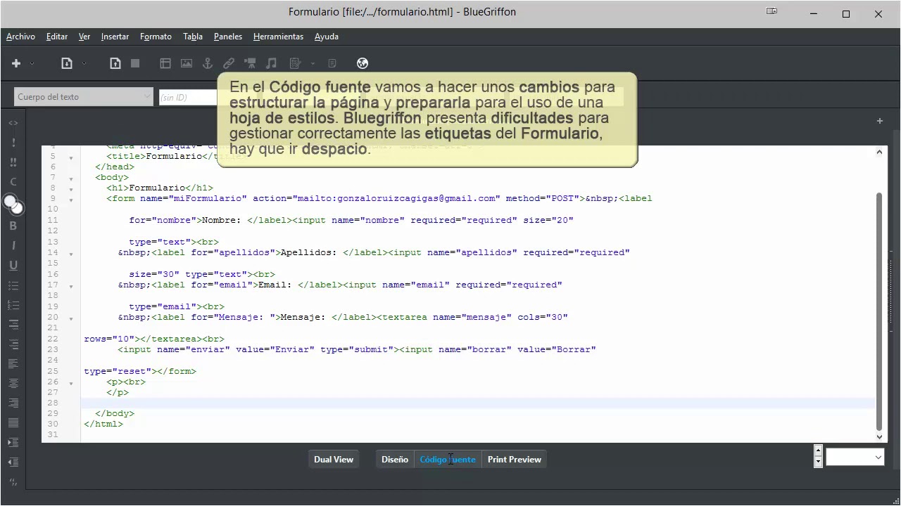The height and width of the screenshot is (506, 901).
Task: Open the Editar menu
Action: (57, 37)
